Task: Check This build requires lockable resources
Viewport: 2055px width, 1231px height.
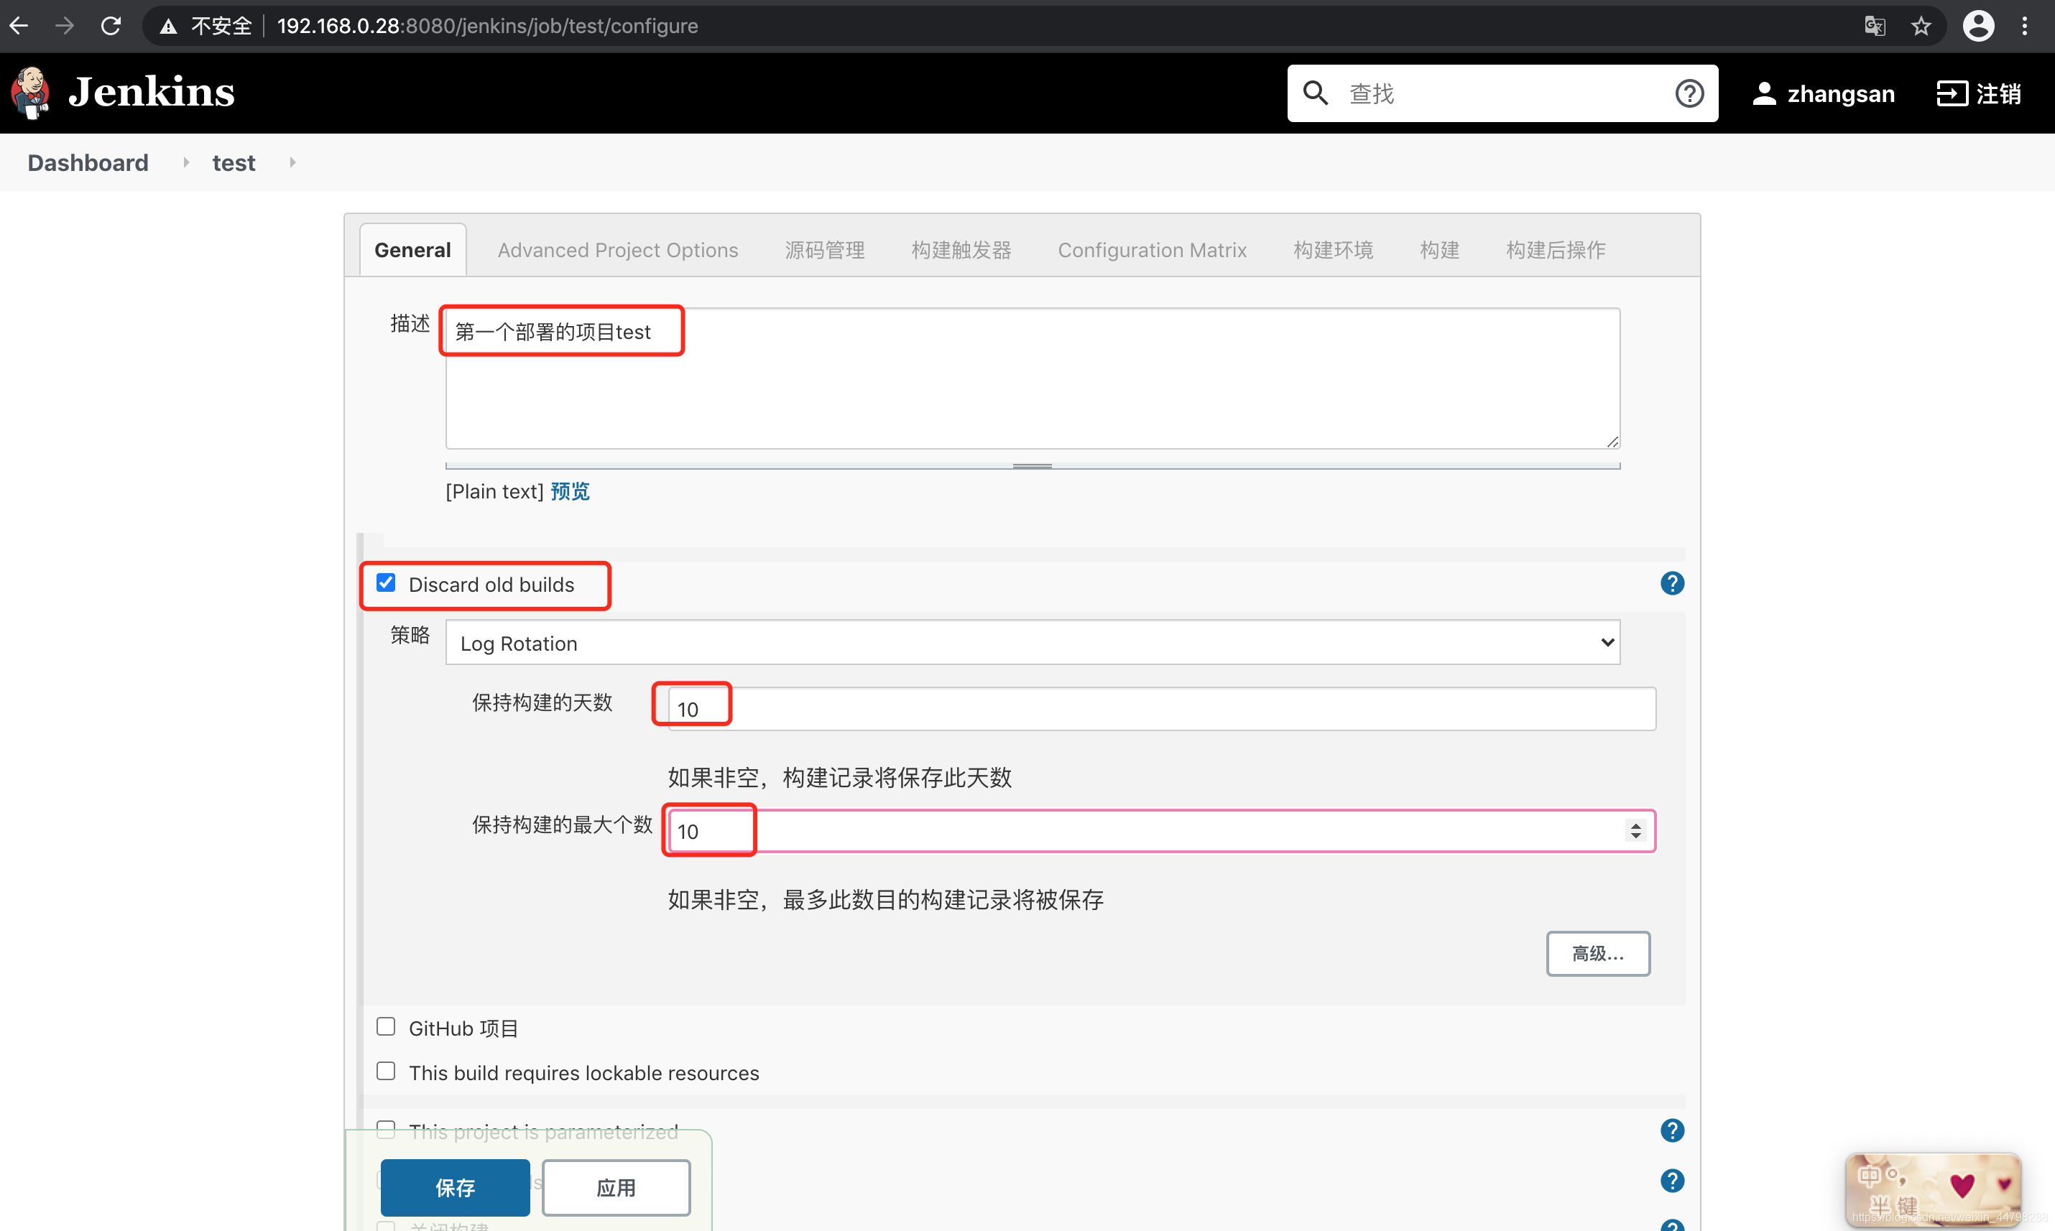Action: [386, 1071]
